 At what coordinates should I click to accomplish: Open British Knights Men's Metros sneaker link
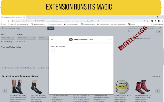(x=101, y=97)
